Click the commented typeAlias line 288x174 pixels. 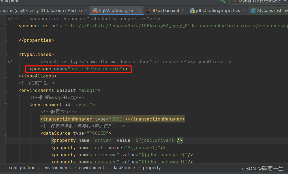tap(119, 62)
